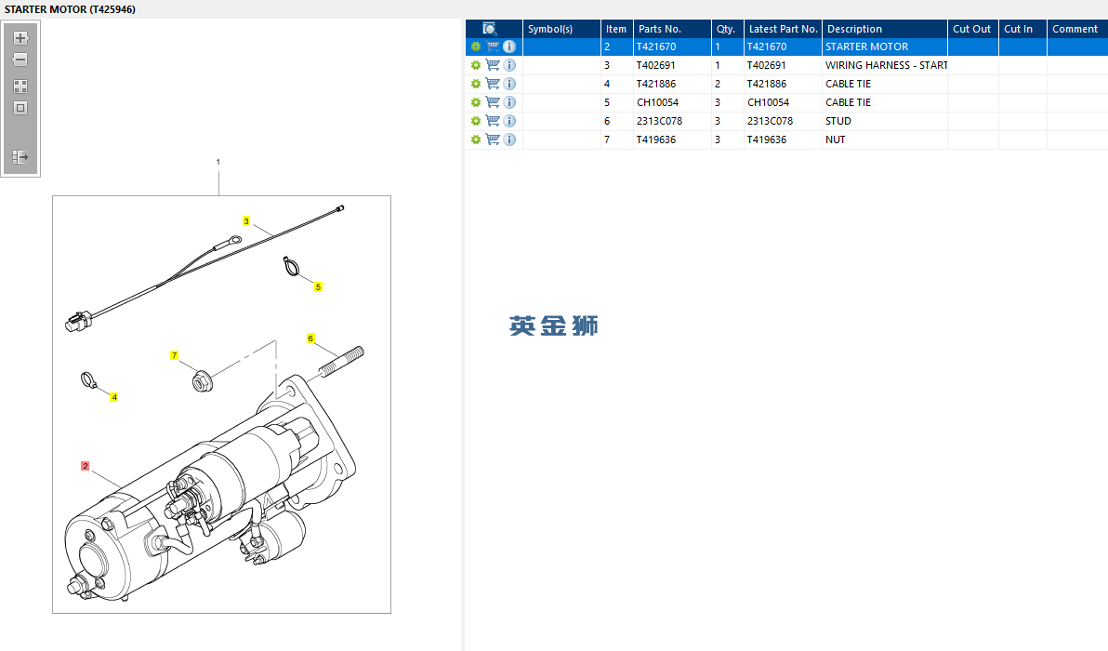Select callout 2 starter motor in diagram

[x=85, y=466]
